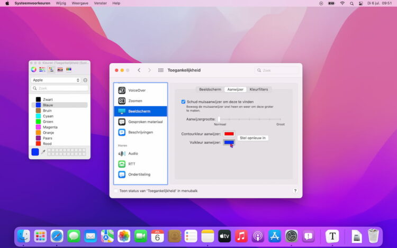Select Zoomen in the sidebar
The width and height of the screenshot is (397, 248).
(x=135, y=101)
